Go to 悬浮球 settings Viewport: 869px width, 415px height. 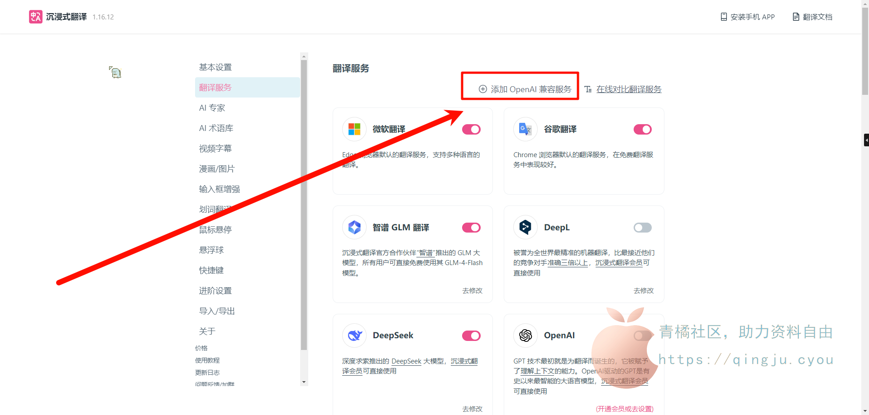pos(248,250)
